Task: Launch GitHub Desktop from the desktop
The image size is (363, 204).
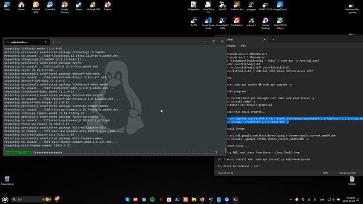Action: [x=265, y=23]
